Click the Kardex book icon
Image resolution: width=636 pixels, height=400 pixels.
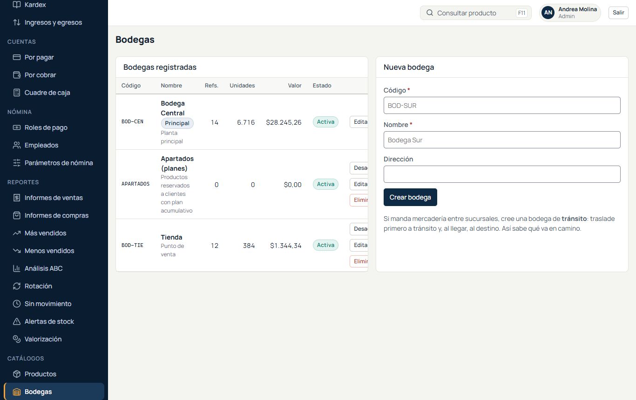coord(17,5)
